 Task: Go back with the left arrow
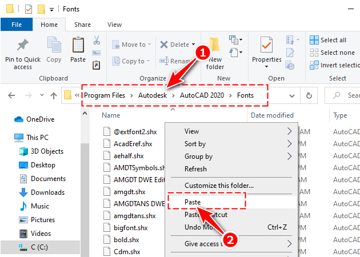click(11, 95)
